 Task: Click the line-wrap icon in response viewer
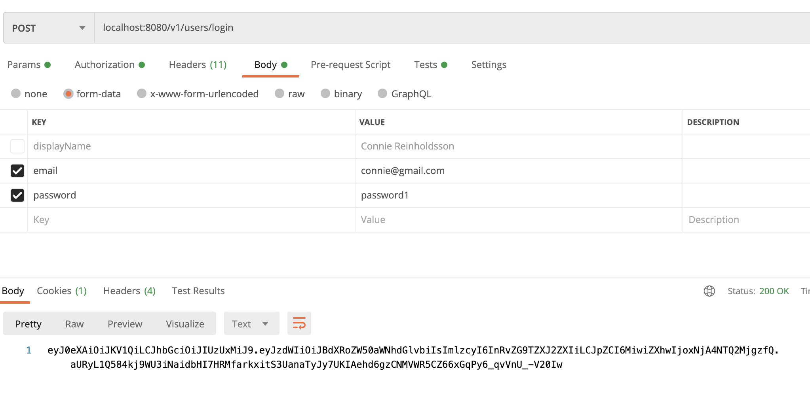299,323
